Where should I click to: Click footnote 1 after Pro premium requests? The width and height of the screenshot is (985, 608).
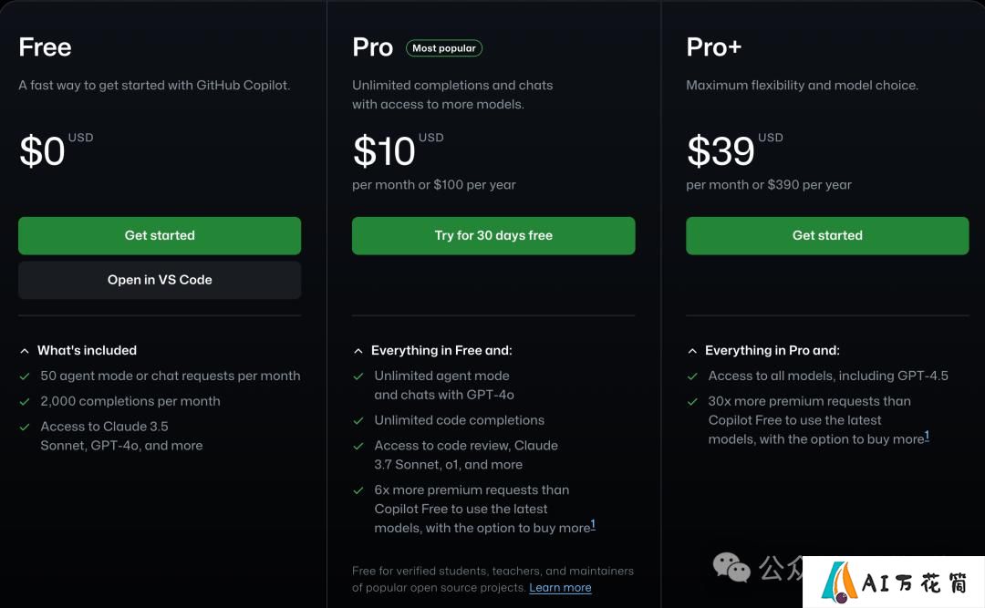pyautogui.click(x=593, y=524)
